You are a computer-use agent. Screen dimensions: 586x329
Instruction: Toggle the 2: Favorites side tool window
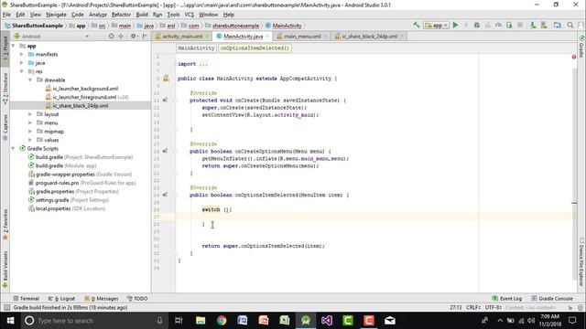5,225
